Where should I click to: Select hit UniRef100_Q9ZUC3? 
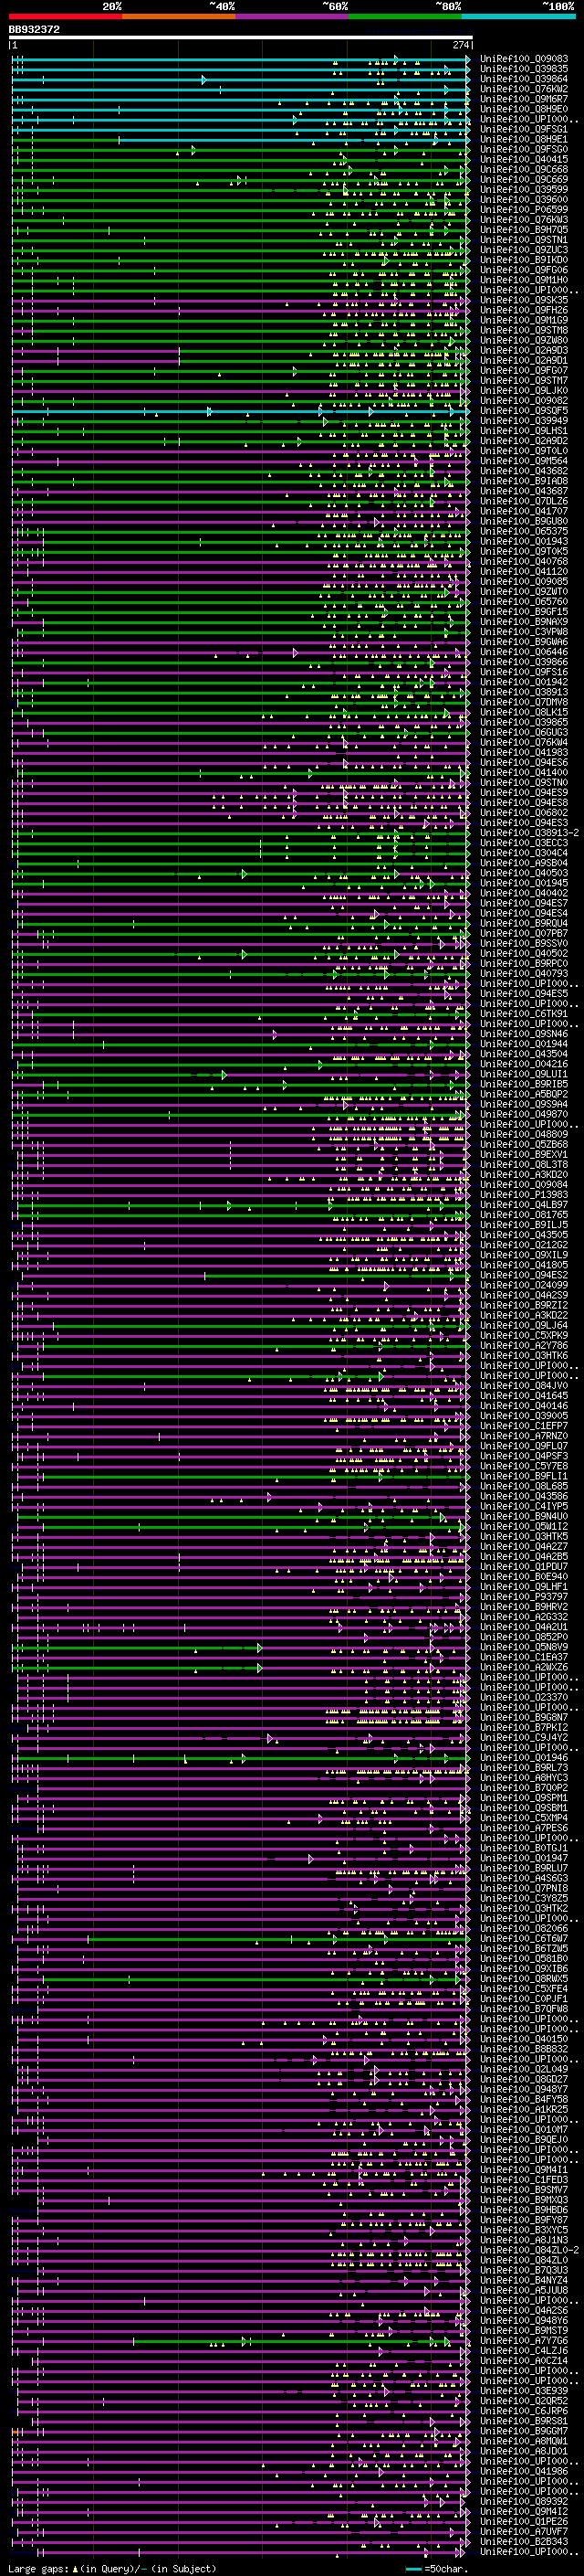click(524, 250)
